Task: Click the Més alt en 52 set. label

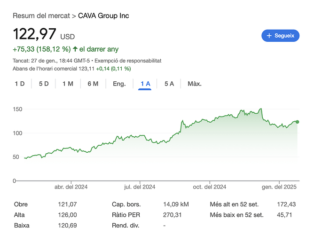Action: point(234,204)
